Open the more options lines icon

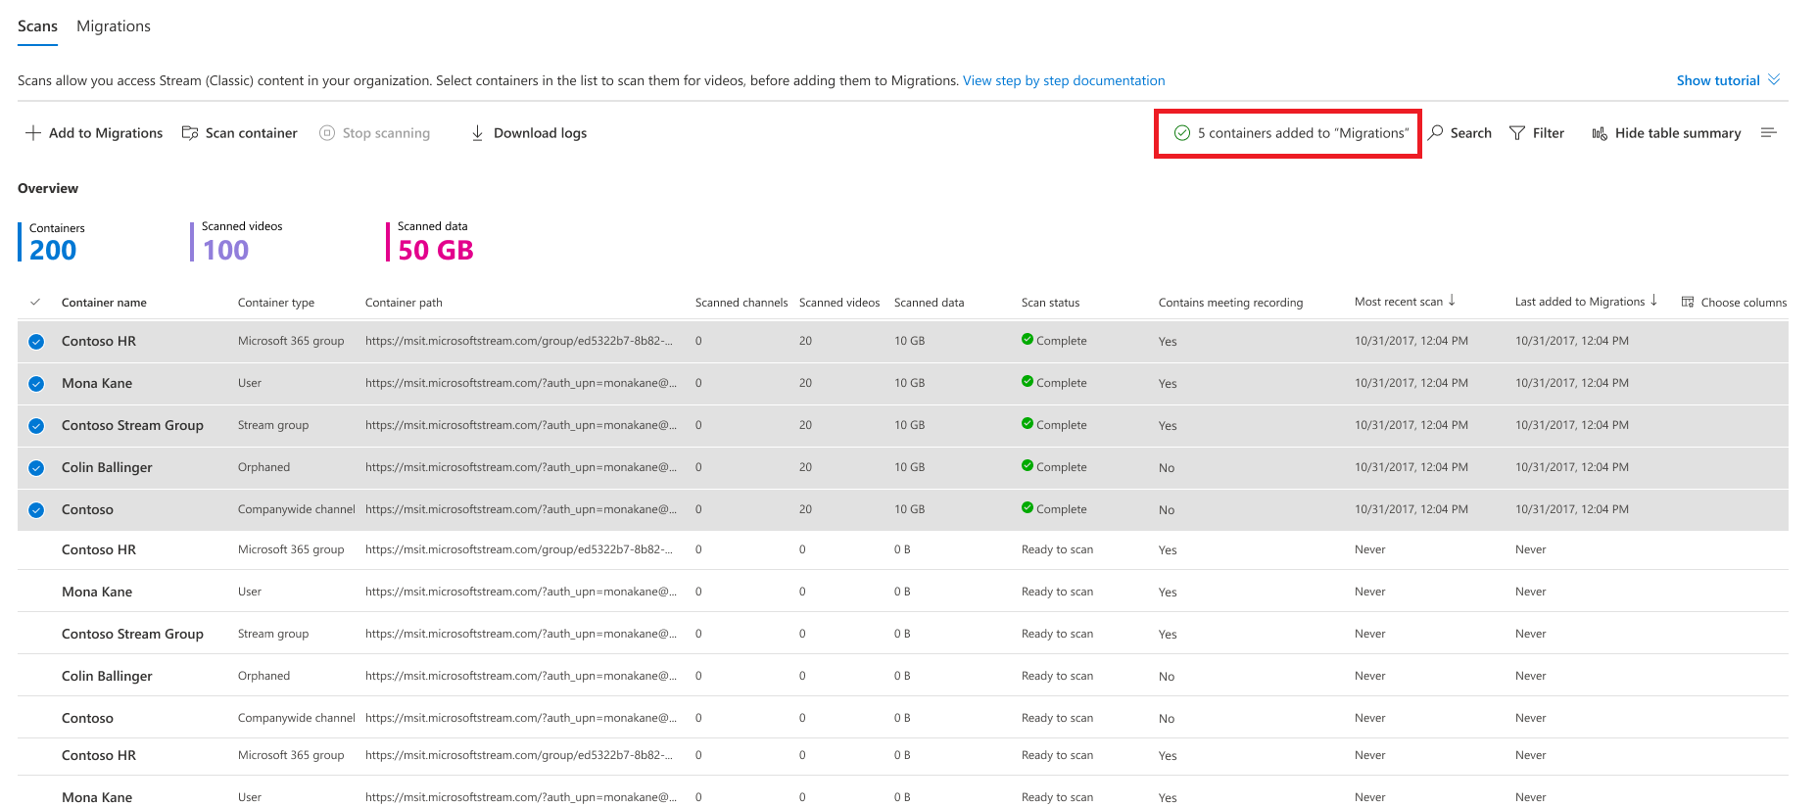(1768, 132)
